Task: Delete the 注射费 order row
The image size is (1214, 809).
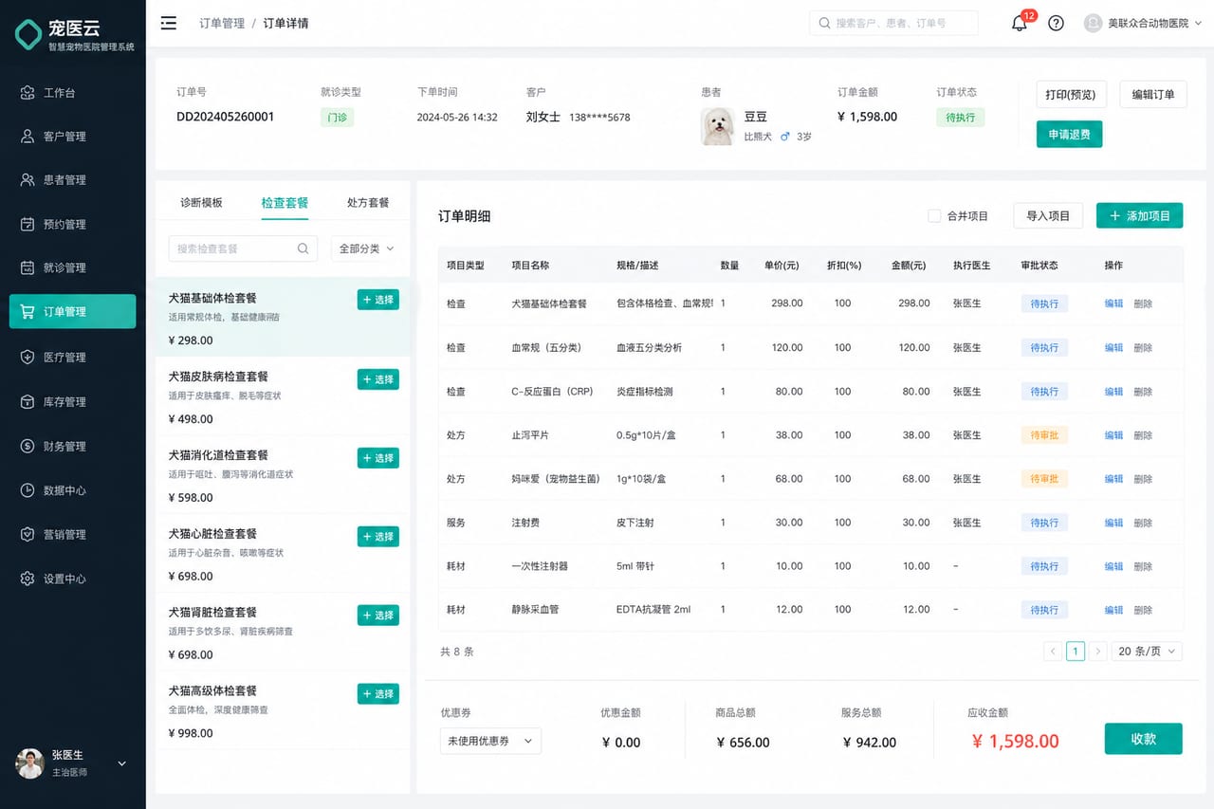Action: point(1143,523)
